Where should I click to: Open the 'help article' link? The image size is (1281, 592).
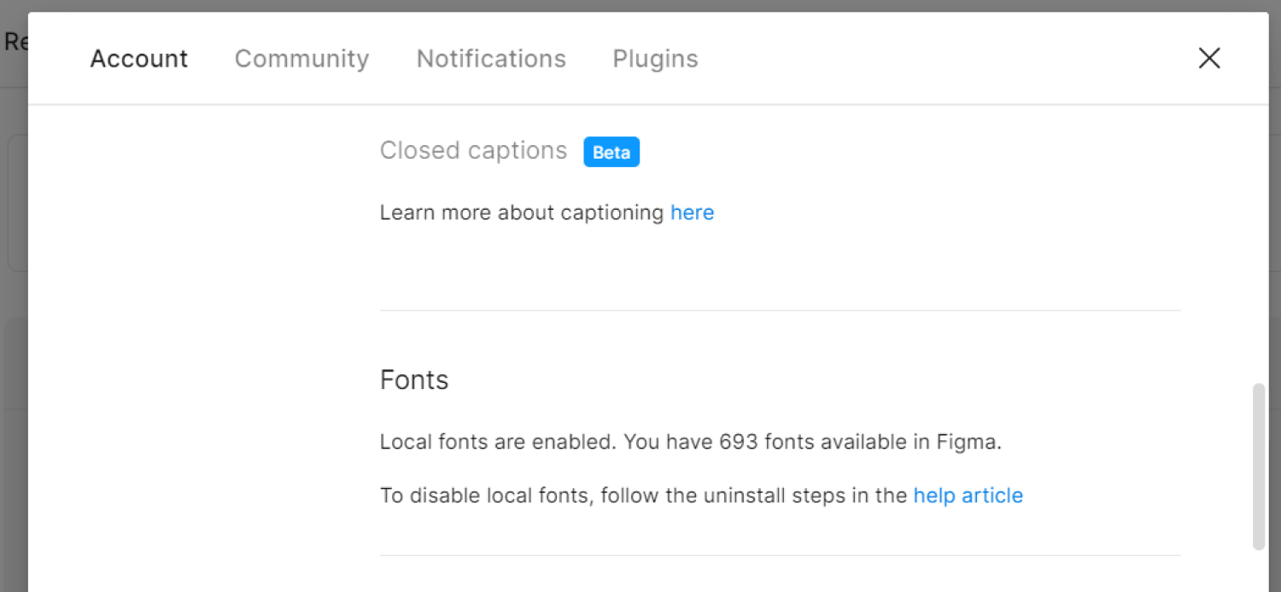[x=968, y=496]
